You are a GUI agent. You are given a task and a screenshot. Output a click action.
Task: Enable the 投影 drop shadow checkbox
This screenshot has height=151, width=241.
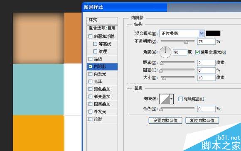91,119
